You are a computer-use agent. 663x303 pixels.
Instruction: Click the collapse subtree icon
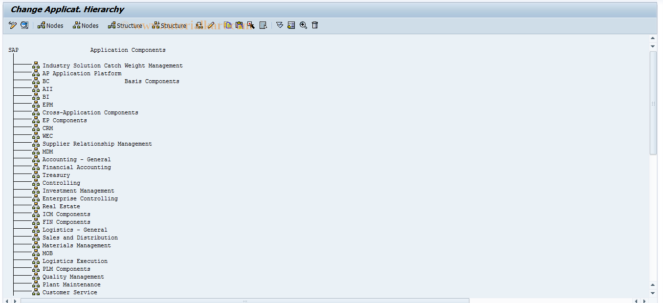[x=291, y=25]
